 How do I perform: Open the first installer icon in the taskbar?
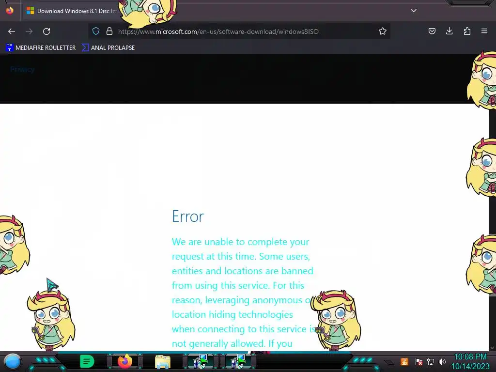point(201,361)
